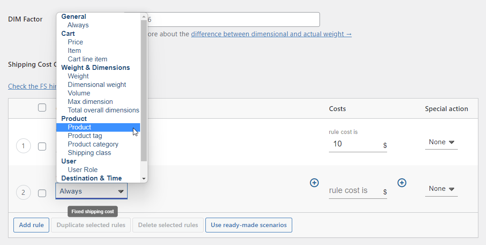Viewport: 486px width, 245px height.
Task: Click 'Duplicate selected rules' button
Action: coord(91,225)
